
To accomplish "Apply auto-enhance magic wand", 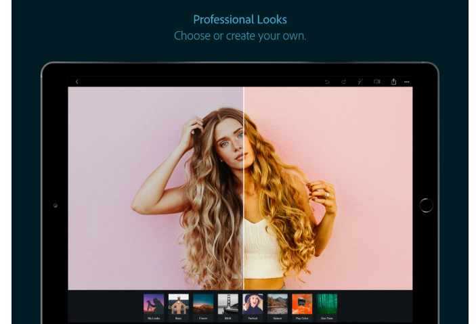I will [x=360, y=81].
